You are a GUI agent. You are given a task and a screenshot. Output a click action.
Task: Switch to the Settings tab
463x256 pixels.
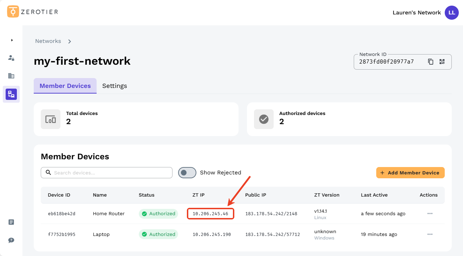tap(115, 86)
